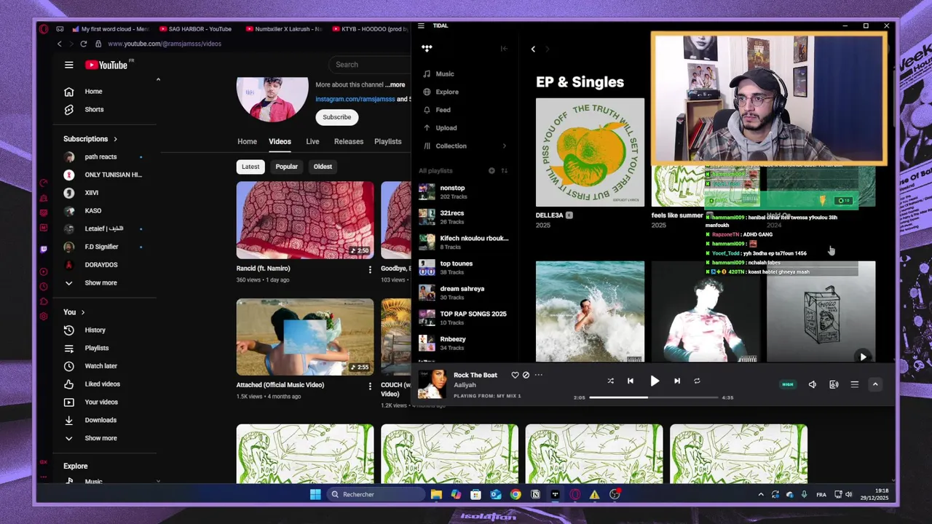Viewport: 932px width, 524px height.
Task: Block Rock The Boat with the circle-slash icon
Action: click(x=526, y=375)
